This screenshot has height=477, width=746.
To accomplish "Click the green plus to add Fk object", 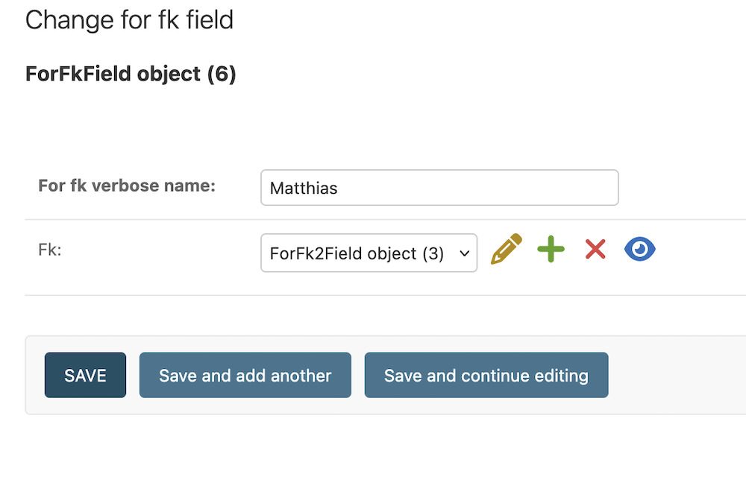I will pos(551,249).
